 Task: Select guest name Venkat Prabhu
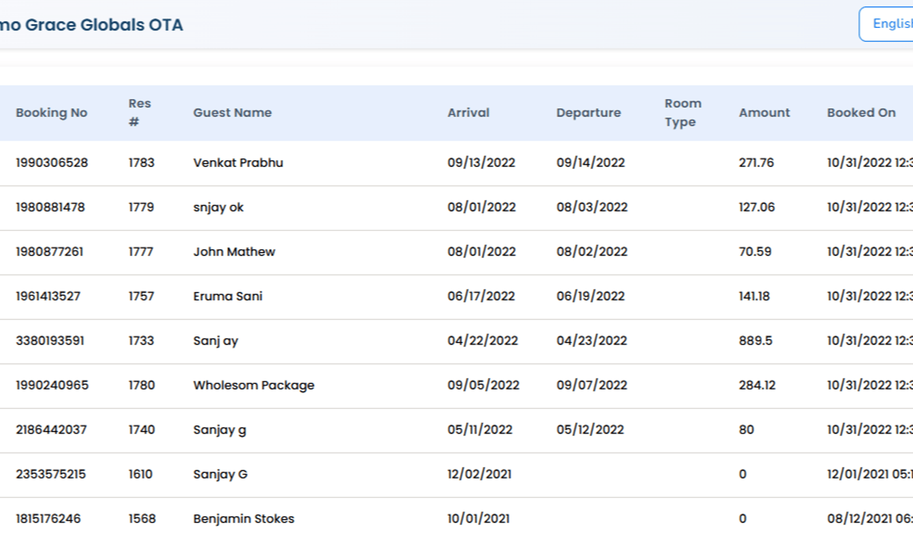pos(238,162)
